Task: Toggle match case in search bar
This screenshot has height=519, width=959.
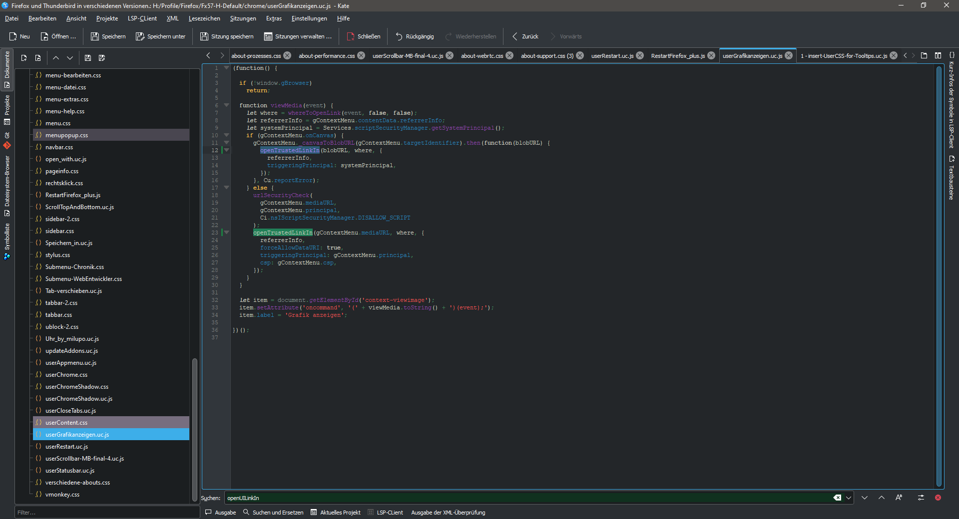Action: click(899, 498)
